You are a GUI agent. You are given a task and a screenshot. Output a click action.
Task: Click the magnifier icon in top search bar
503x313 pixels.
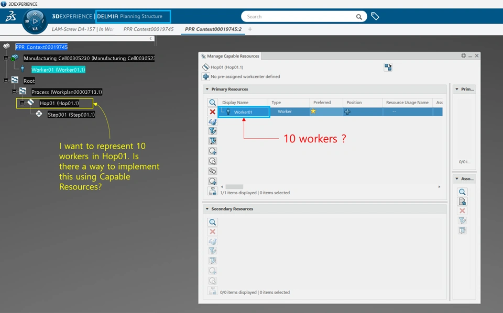(359, 17)
